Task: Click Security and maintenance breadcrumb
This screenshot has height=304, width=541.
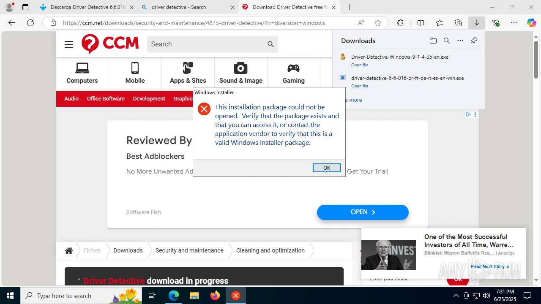Action: 189,250
